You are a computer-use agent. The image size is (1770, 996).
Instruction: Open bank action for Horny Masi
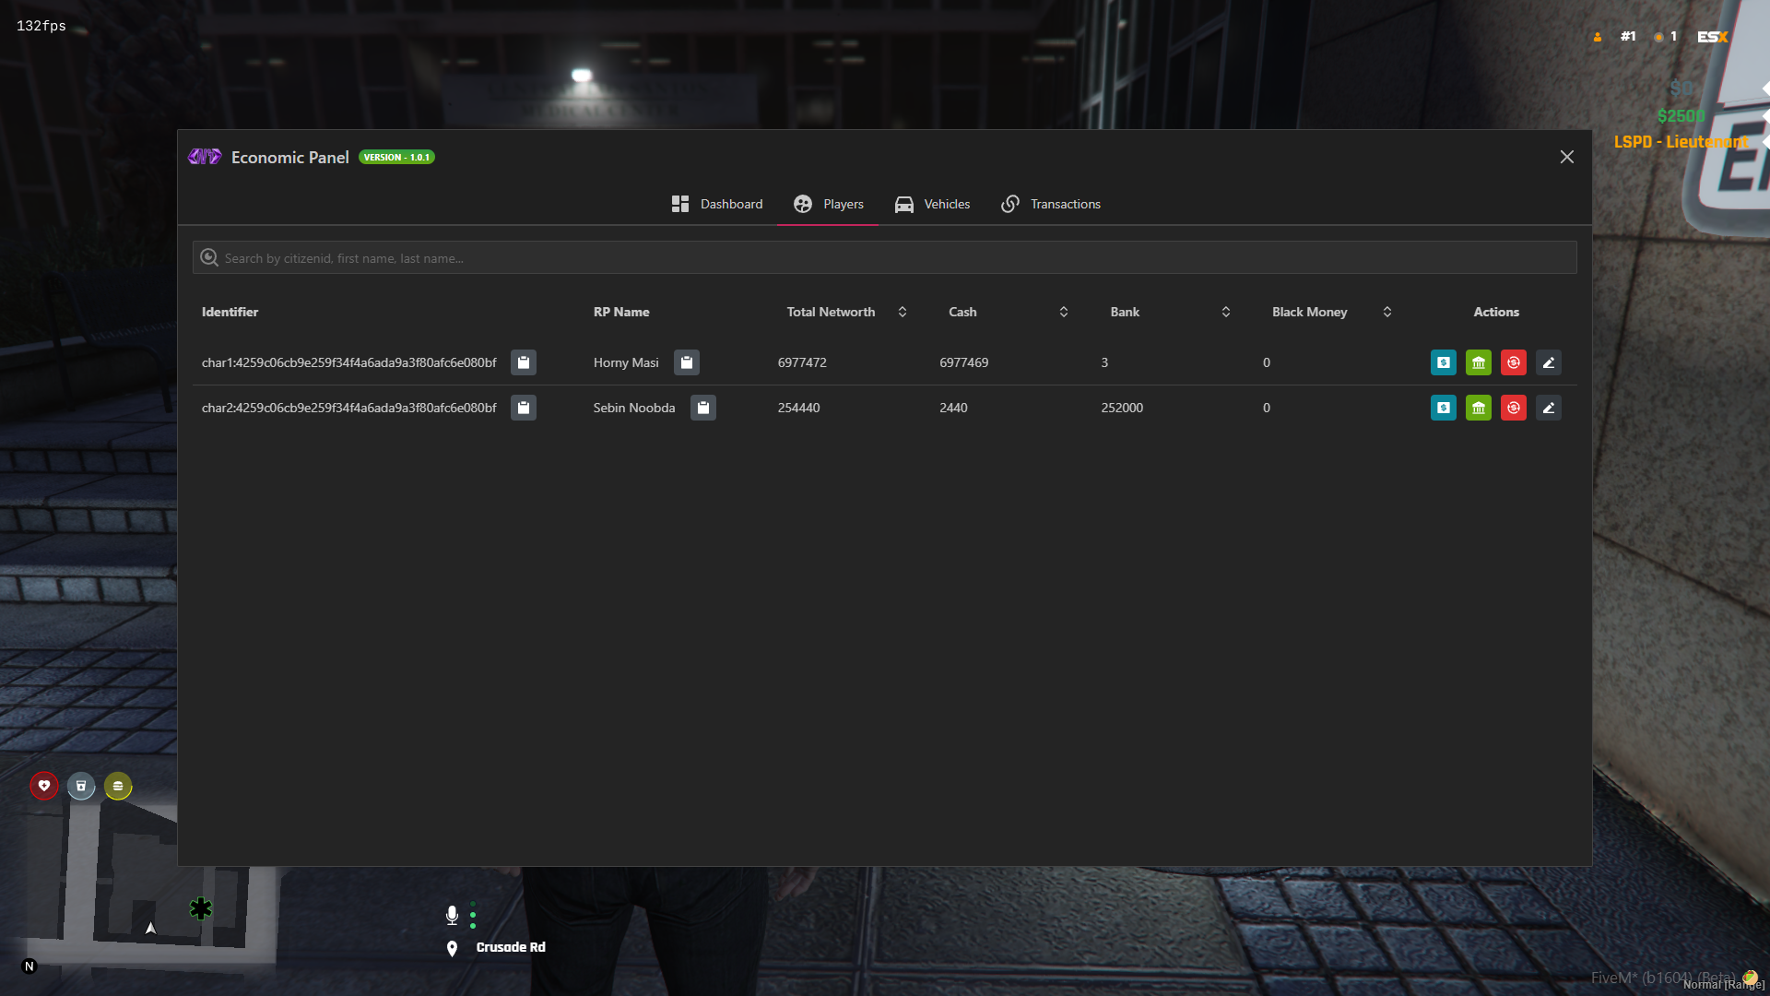1479,362
